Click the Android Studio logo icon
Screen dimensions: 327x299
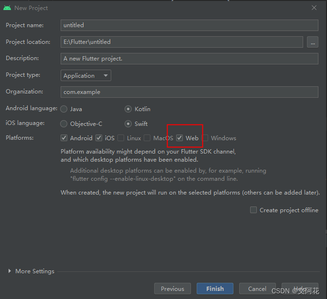click(7, 8)
